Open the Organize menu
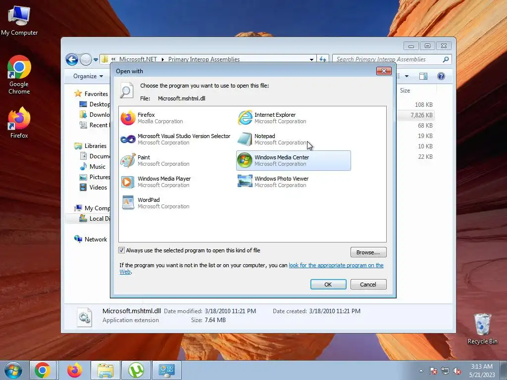 point(88,76)
